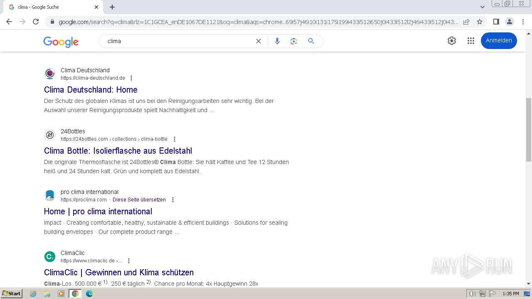Clear the search box with the X icon
Image resolution: width=532 pixels, height=299 pixels.
click(259, 41)
